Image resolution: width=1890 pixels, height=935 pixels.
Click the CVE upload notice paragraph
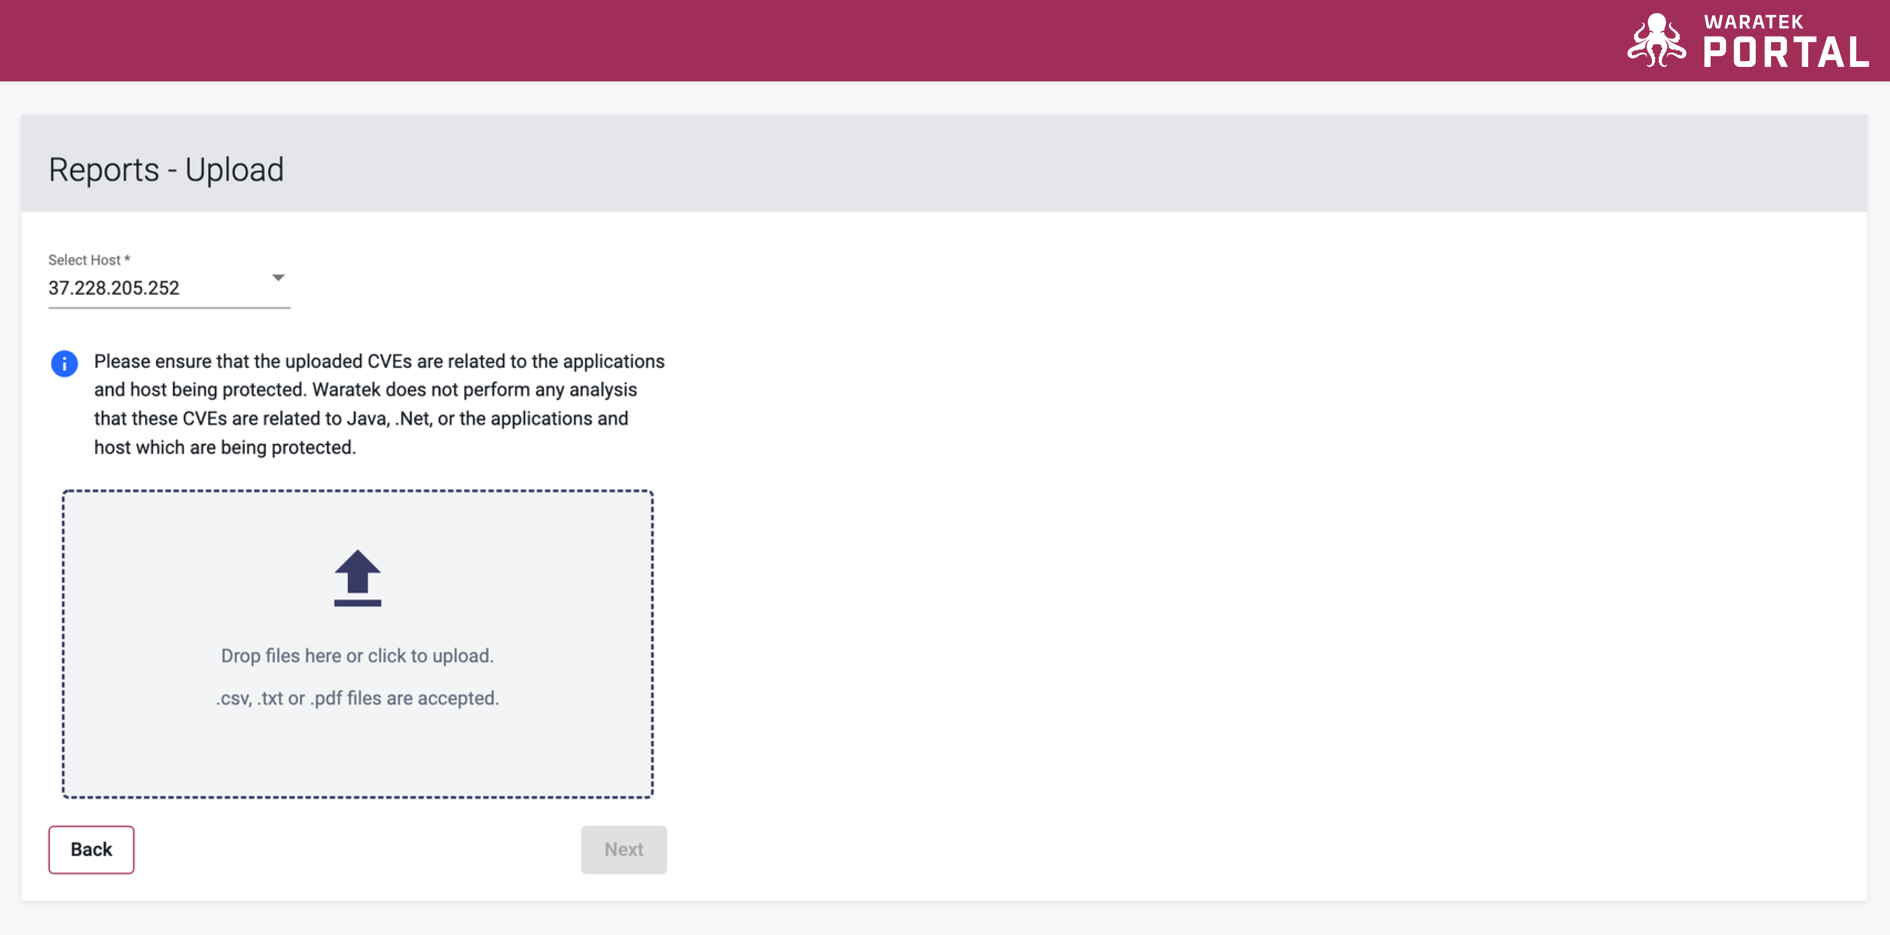[379, 404]
